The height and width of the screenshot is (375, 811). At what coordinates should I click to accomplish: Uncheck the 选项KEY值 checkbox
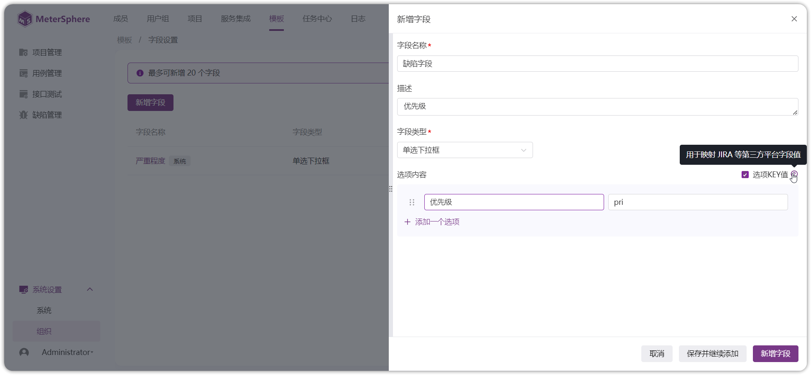point(745,175)
